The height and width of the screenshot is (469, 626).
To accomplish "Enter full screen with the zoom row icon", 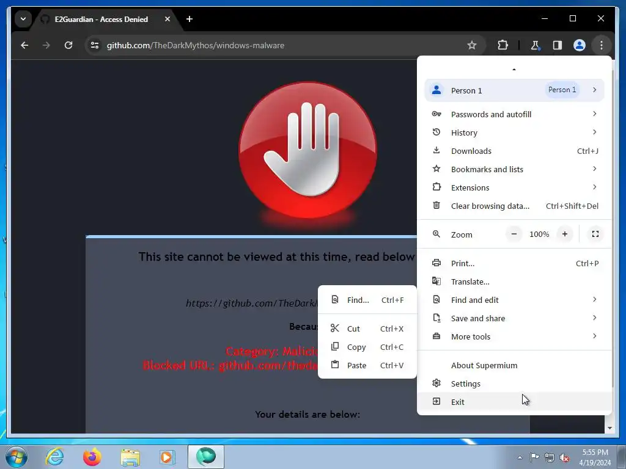I will point(595,234).
